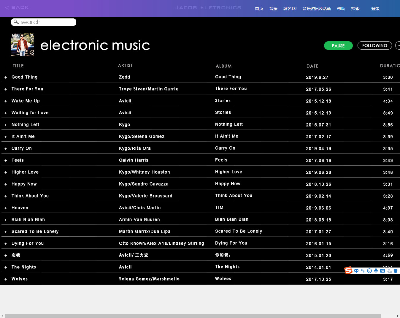Sort by the DATE column header

(312, 66)
